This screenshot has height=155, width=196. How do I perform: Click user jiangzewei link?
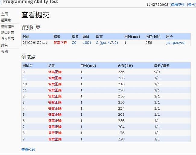(x=175, y=43)
